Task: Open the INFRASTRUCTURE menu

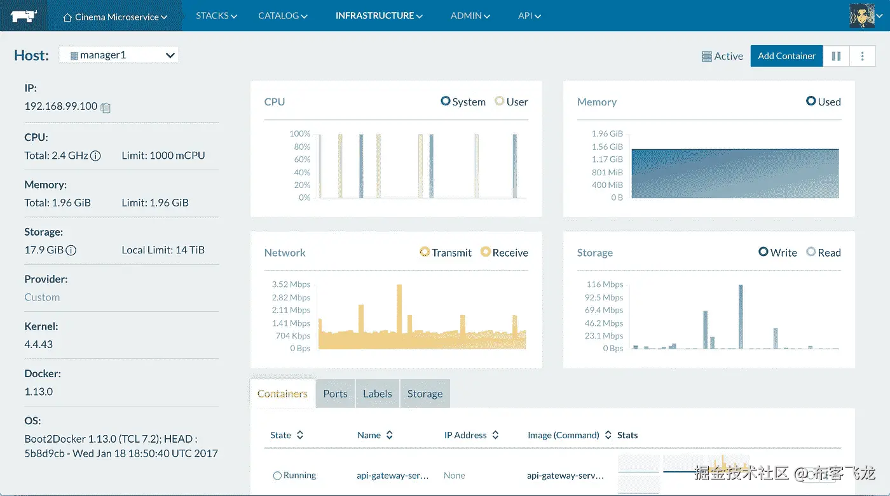Action: tap(379, 16)
